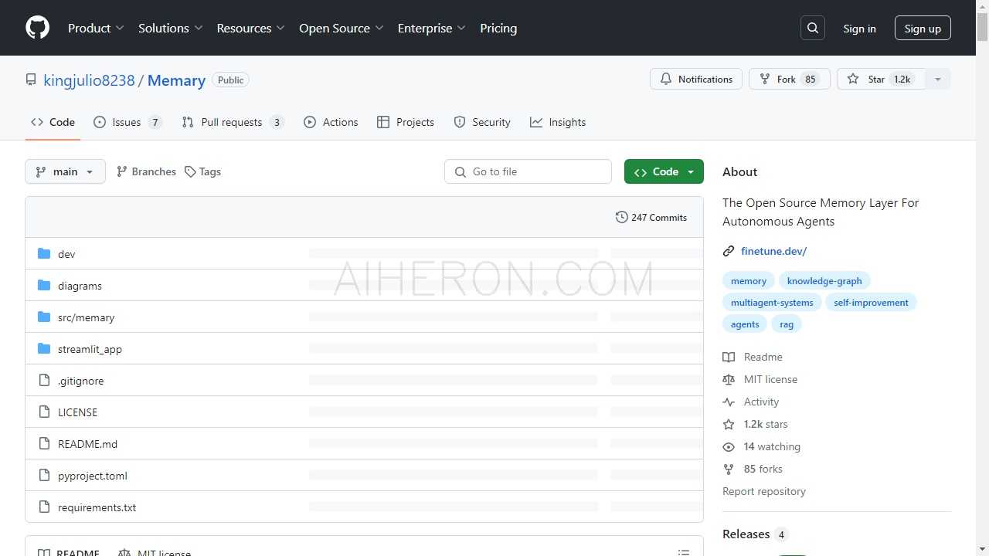Switch to the Insights tab
Image resolution: width=989 pixels, height=556 pixels.
click(558, 122)
